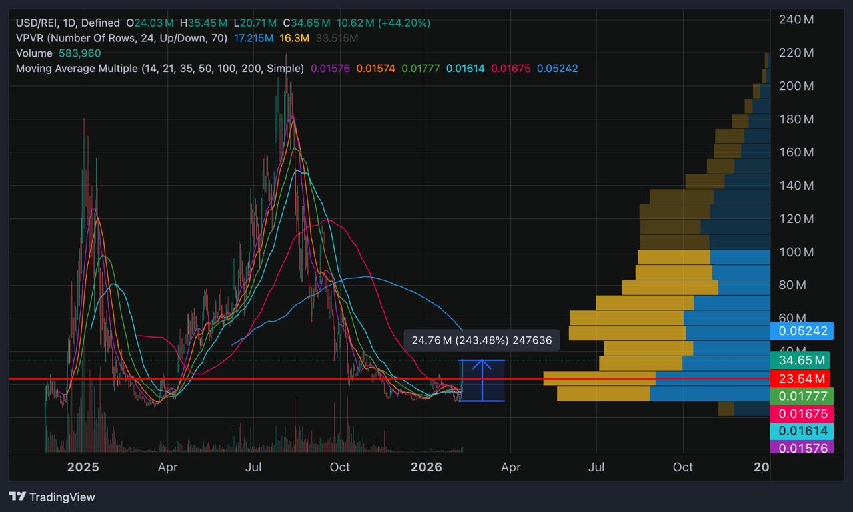Click the green 34.65 M price label
Image resolution: width=853 pixels, height=512 pixels.
[800, 360]
